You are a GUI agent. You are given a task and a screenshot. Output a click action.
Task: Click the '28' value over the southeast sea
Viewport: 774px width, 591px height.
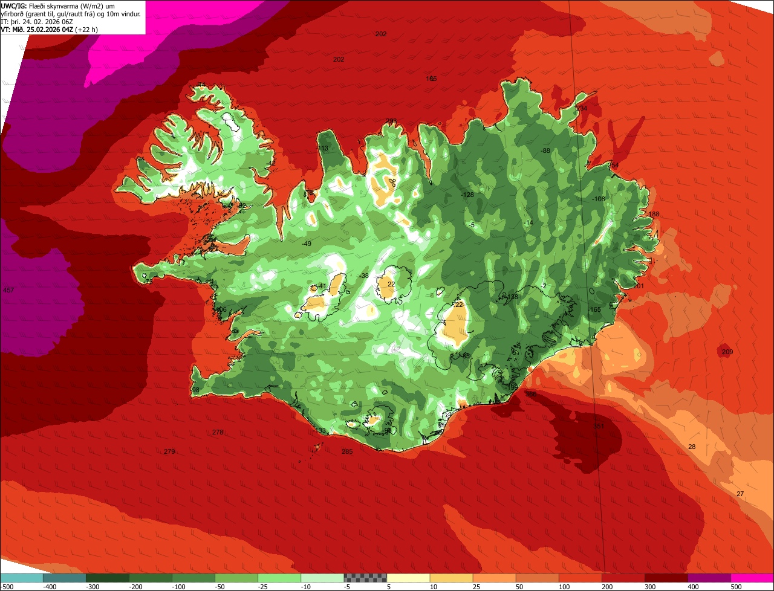692,447
